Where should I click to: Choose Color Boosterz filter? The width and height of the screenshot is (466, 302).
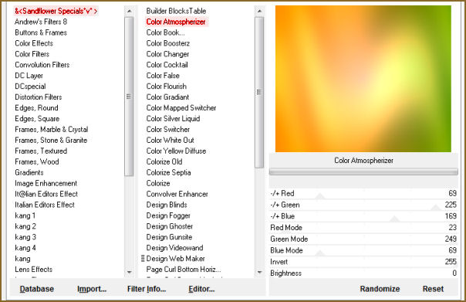click(168, 43)
